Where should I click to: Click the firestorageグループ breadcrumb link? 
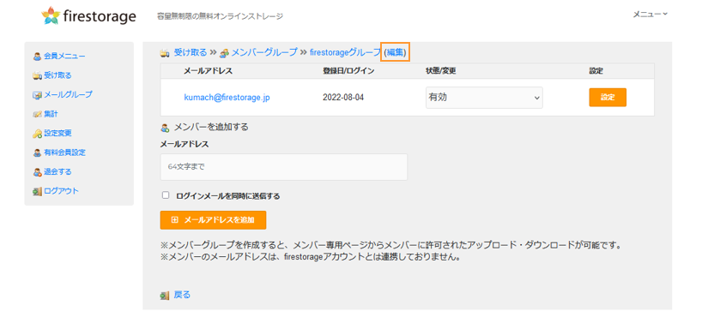tap(345, 52)
